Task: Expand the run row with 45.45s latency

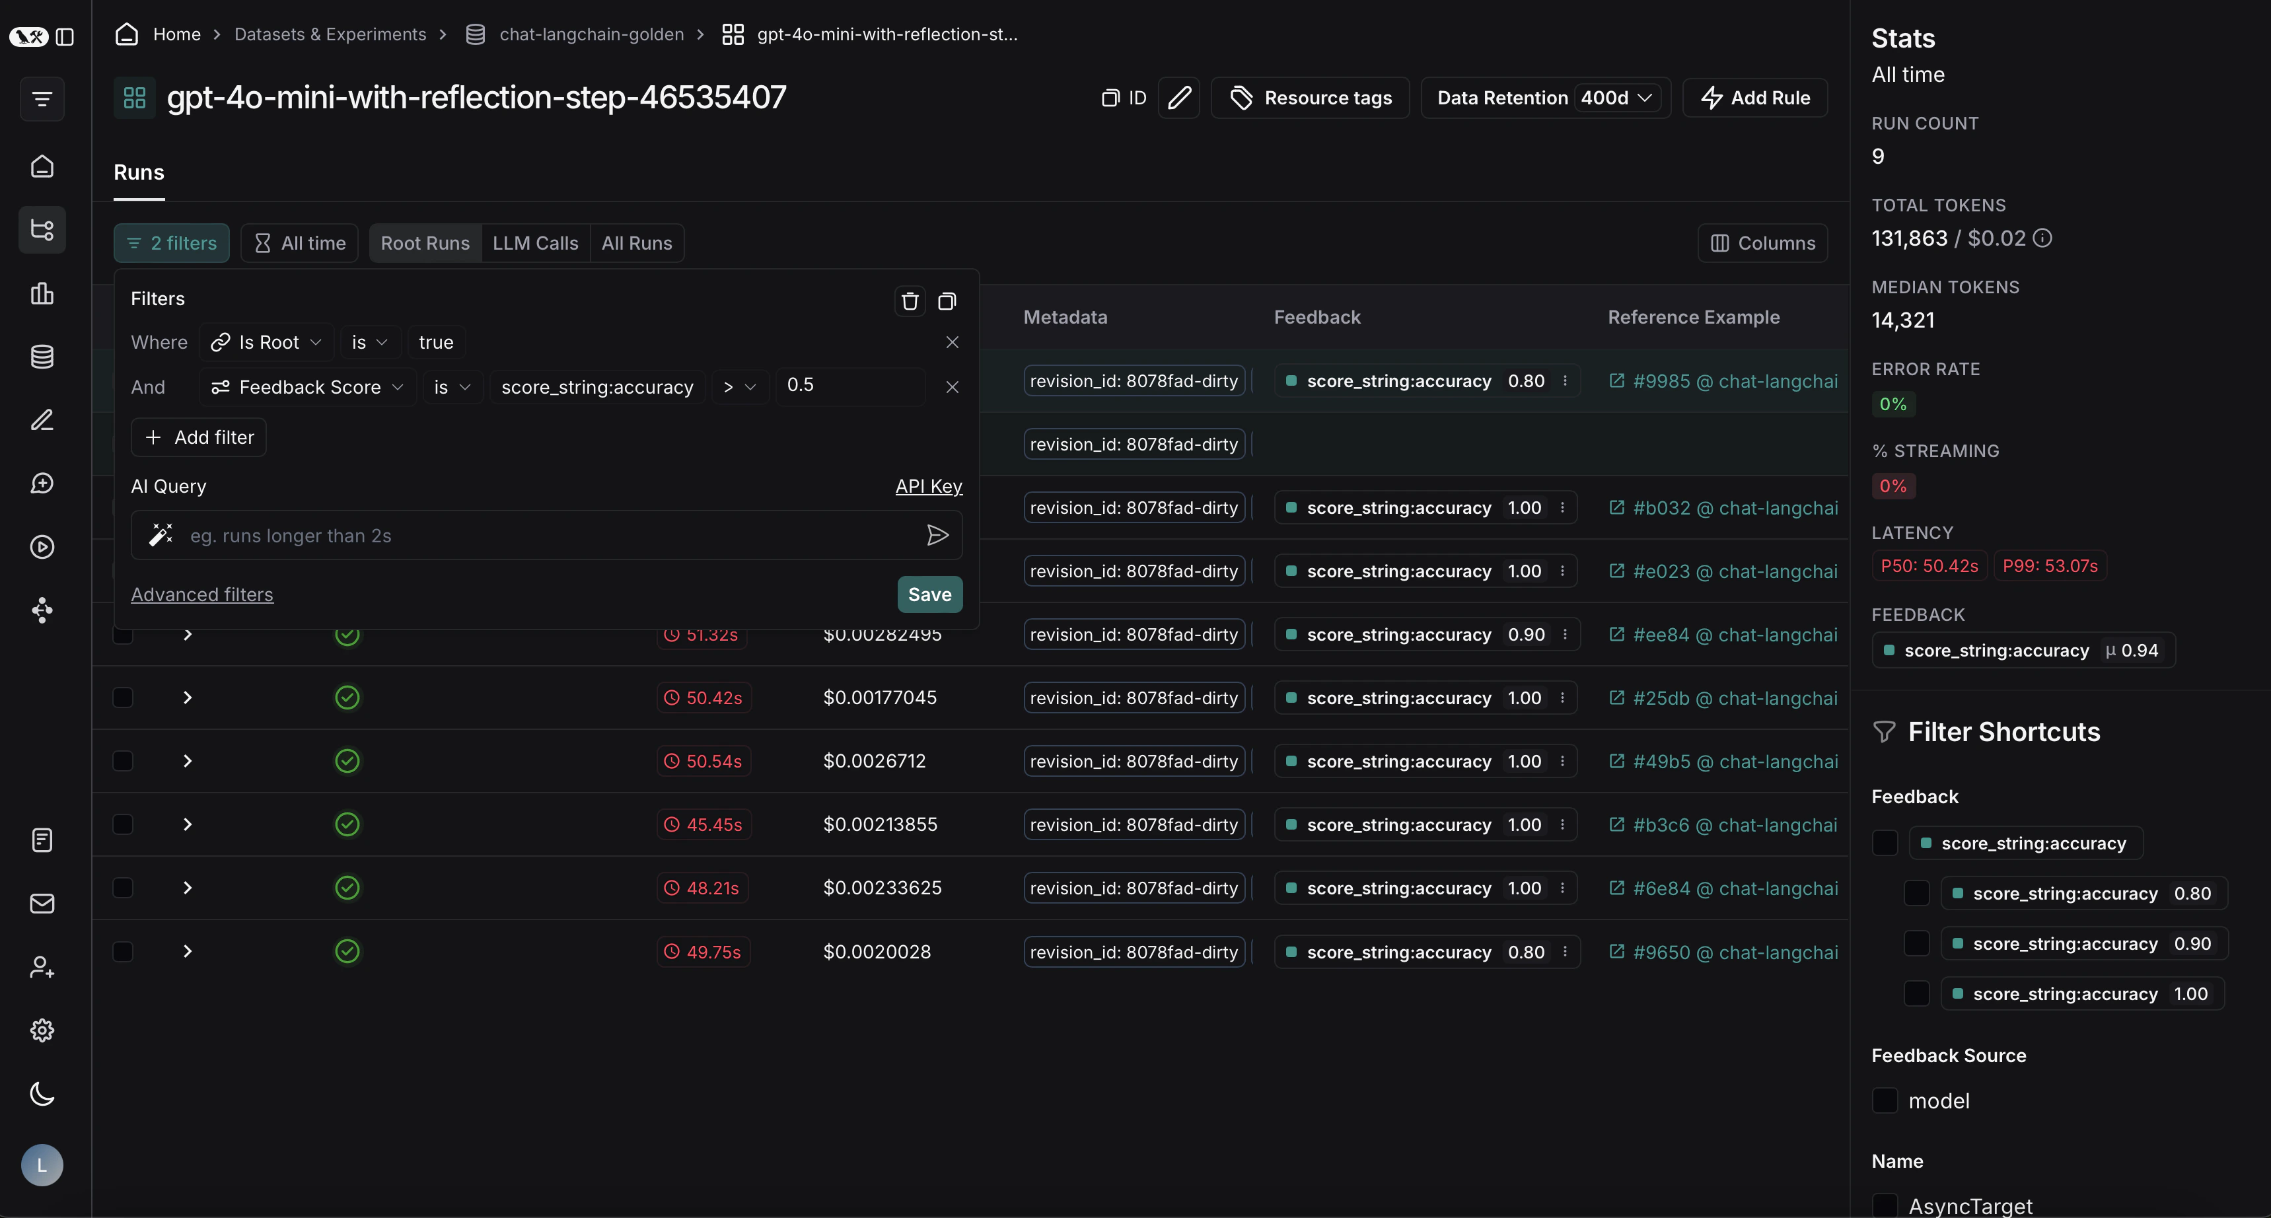Action: point(187,825)
